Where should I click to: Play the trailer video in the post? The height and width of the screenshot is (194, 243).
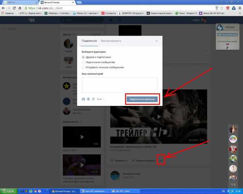[159, 117]
